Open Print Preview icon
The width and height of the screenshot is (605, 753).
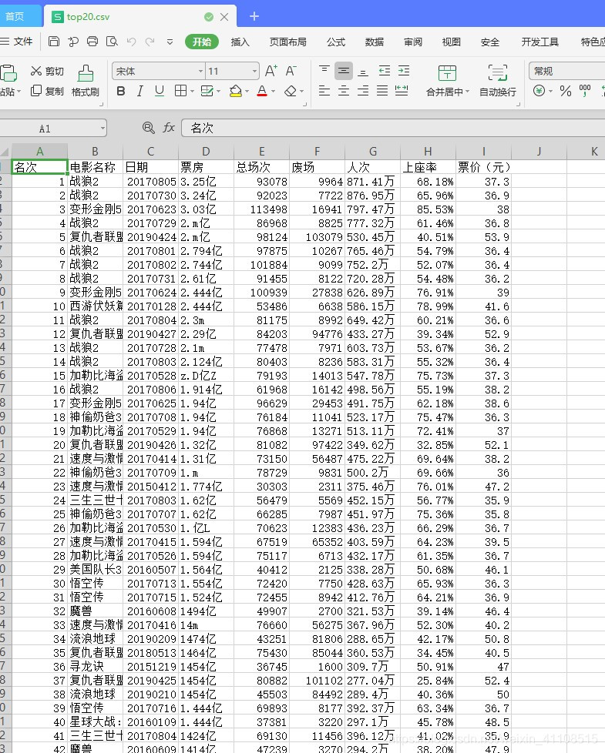(112, 42)
